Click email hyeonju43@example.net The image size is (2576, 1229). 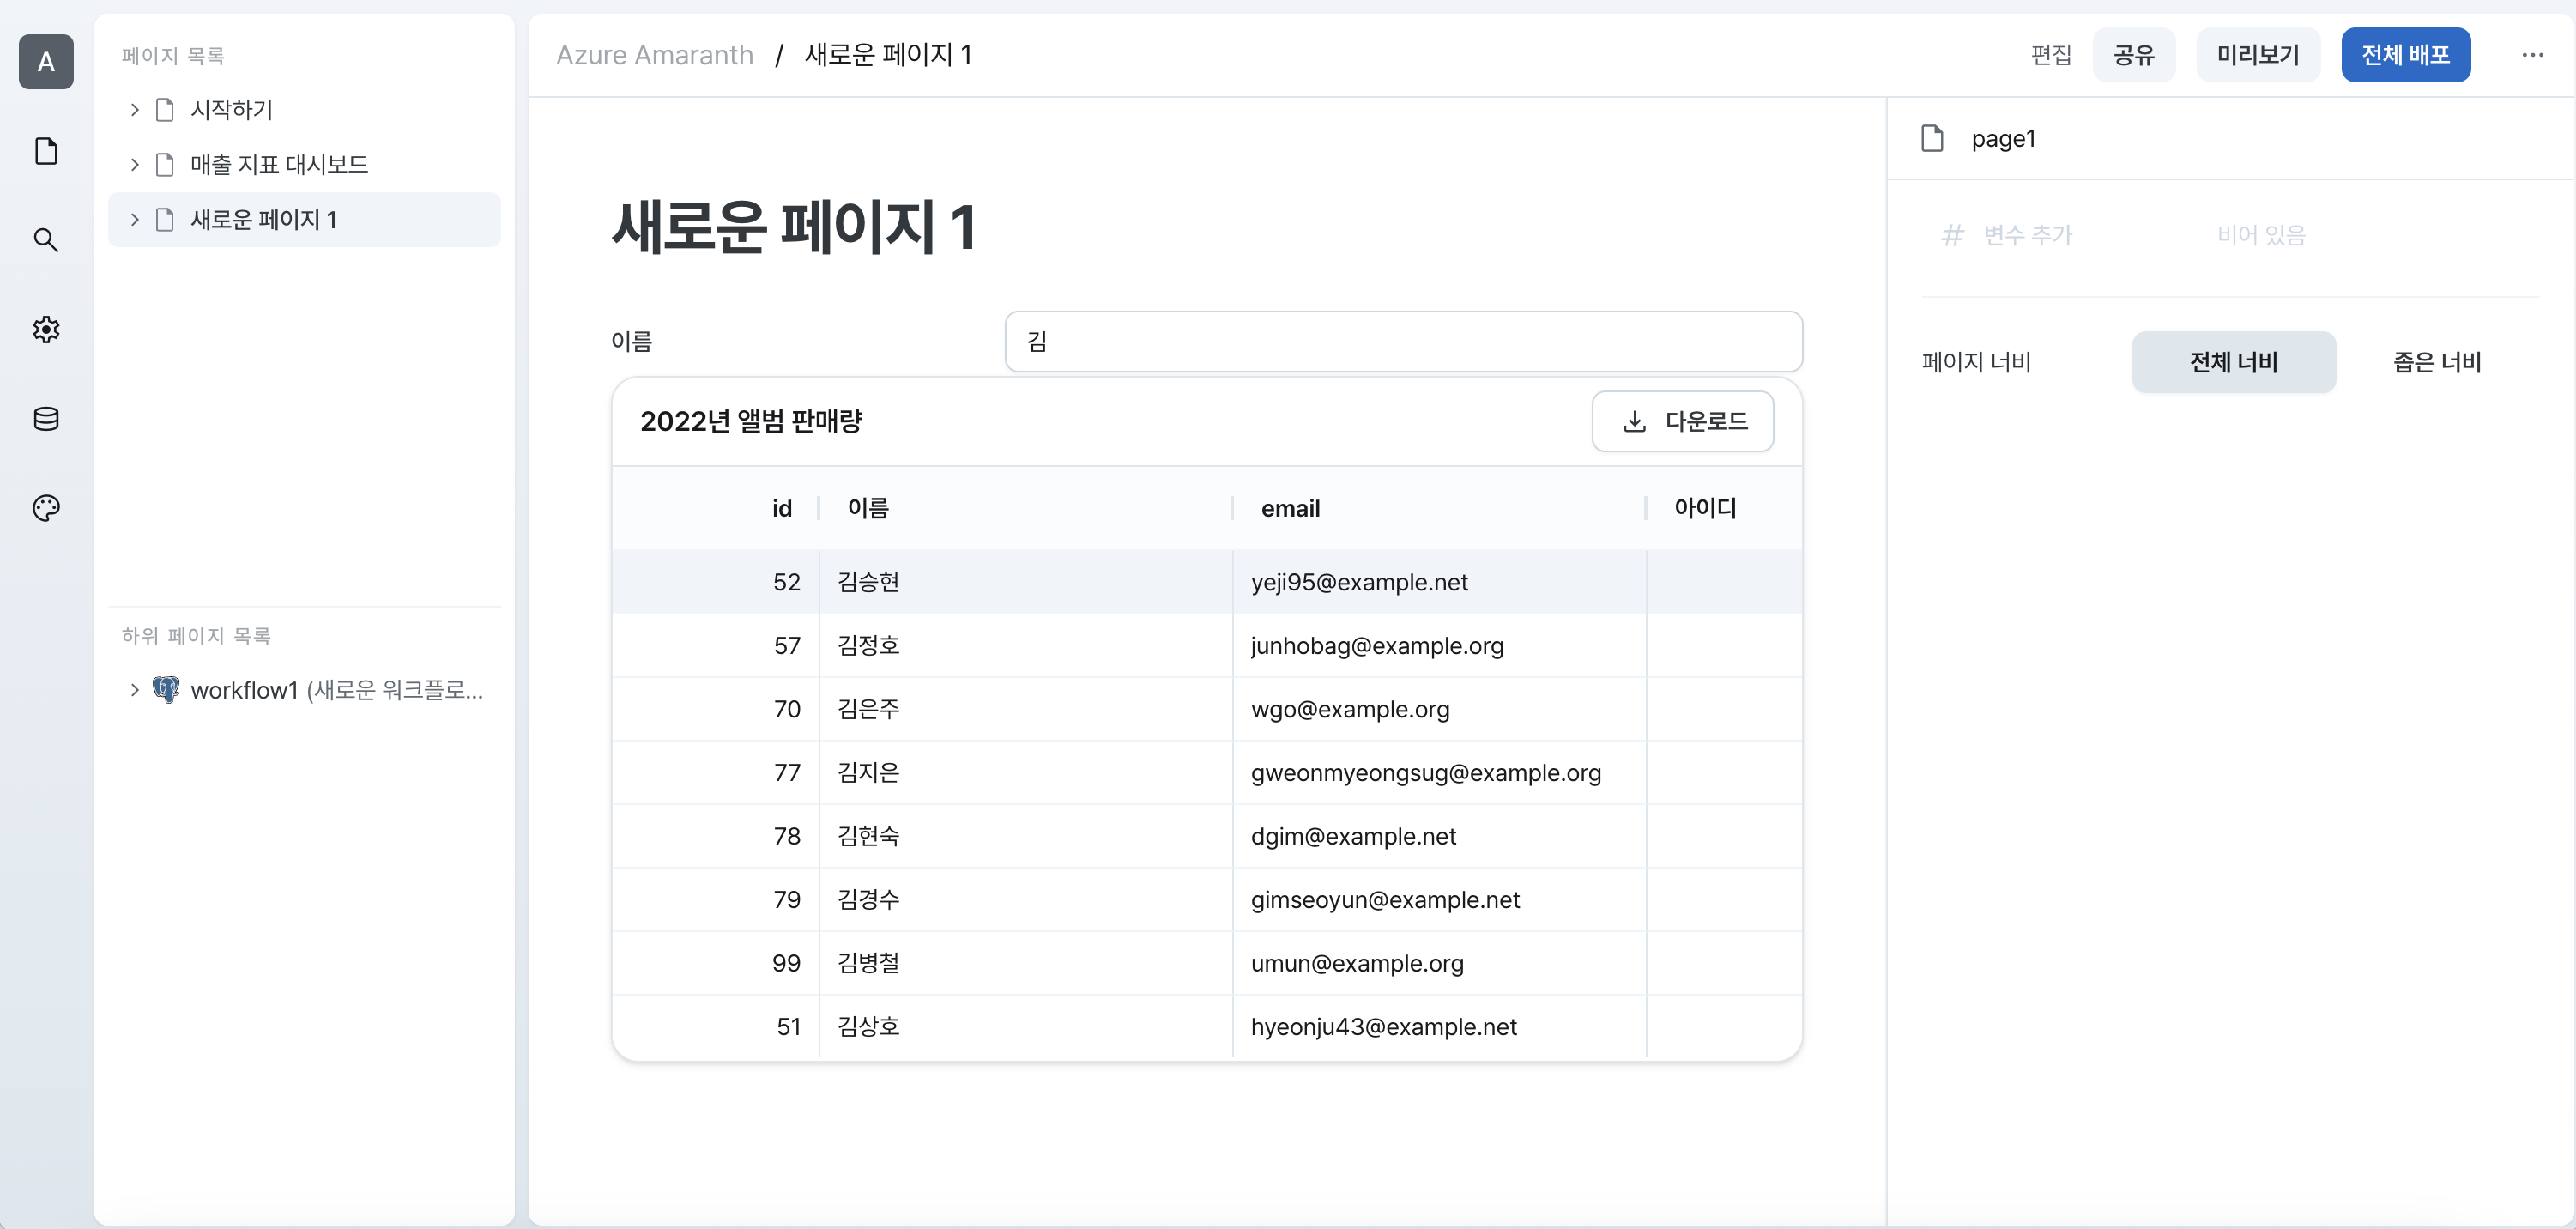pos(1384,1027)
